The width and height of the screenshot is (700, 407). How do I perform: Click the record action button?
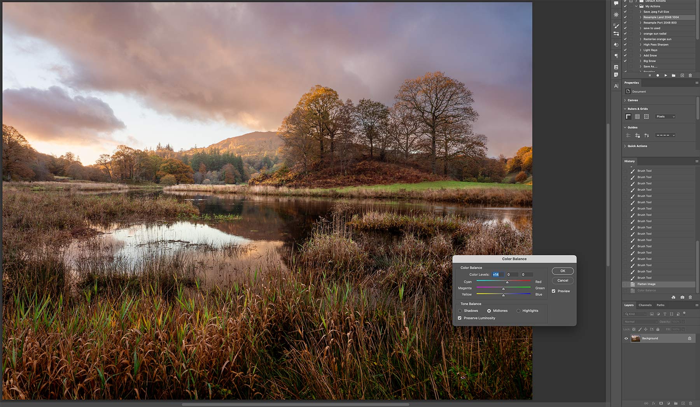[x=658, y=75]
